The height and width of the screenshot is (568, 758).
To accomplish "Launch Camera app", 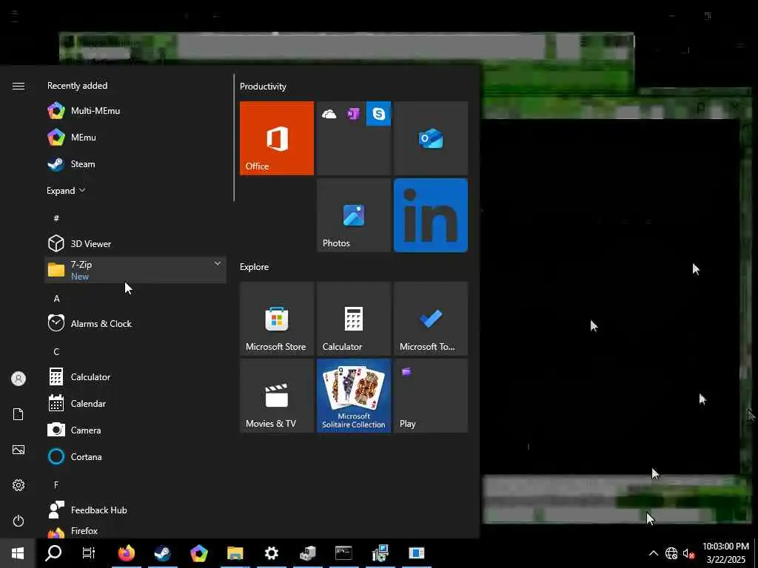I will pyautogui.click(x=135, y=430).
